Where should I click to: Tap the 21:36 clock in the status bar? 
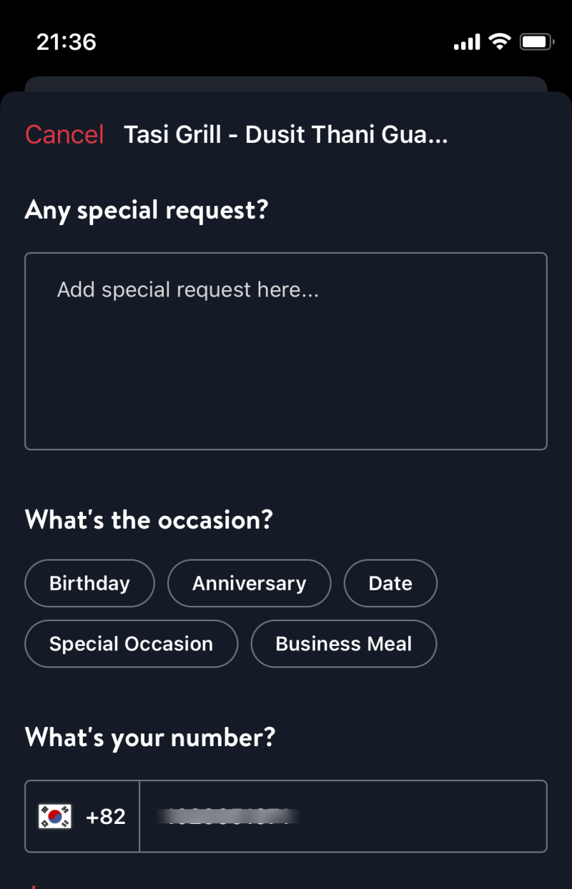pos(66,42)
